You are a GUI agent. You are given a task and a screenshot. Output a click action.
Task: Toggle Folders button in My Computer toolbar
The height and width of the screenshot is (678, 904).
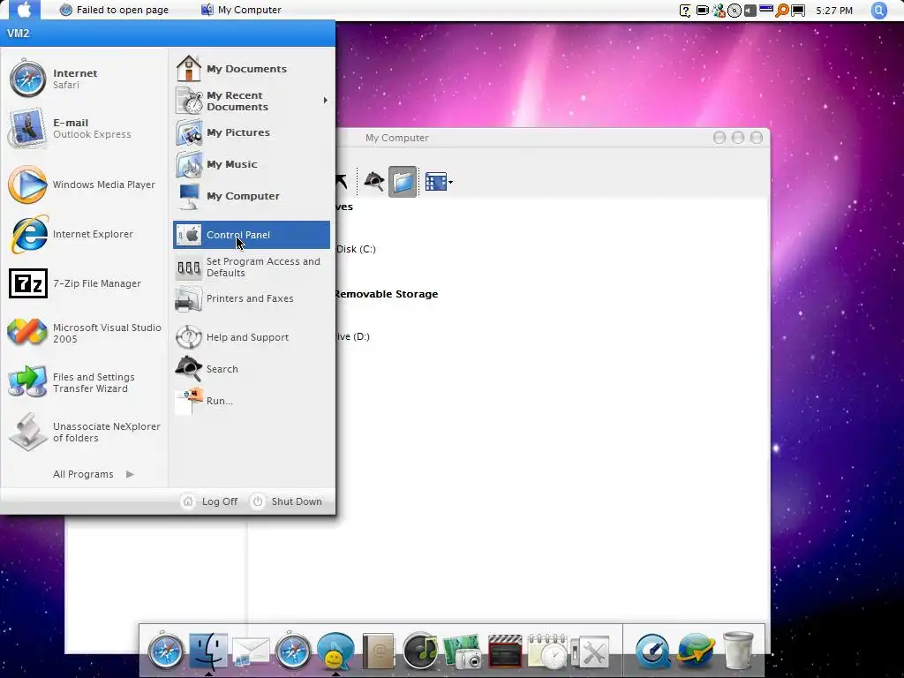click(x=403, y=182)
